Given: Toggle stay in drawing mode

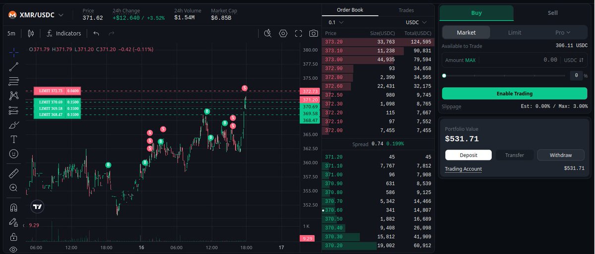Looking at the screenshot, I should pyautogui.click(x=14, y=222).
